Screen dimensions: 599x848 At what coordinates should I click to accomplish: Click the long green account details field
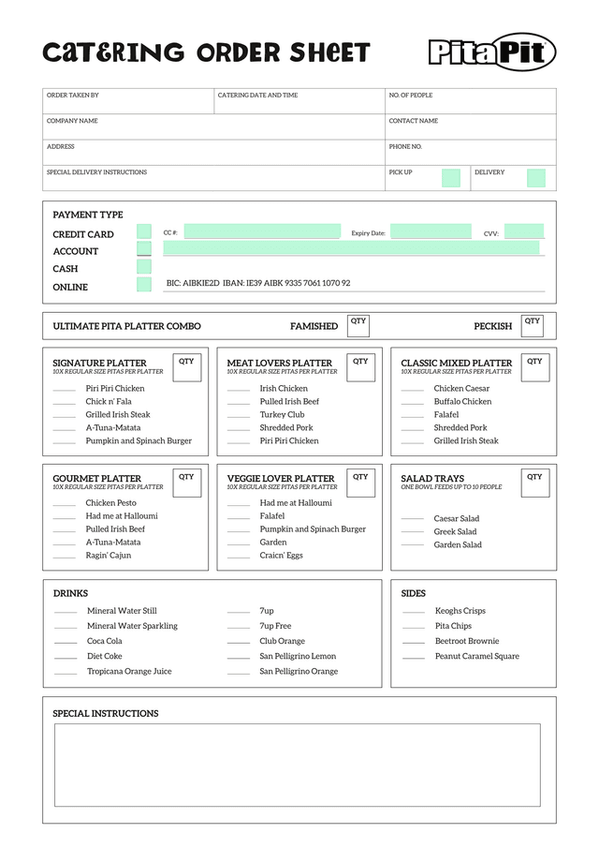(x=352, y=247)
